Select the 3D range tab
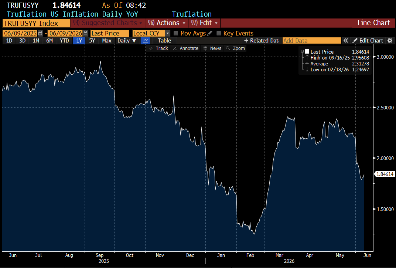This screenshot has width=396, height=268. (x=23, y=40)
